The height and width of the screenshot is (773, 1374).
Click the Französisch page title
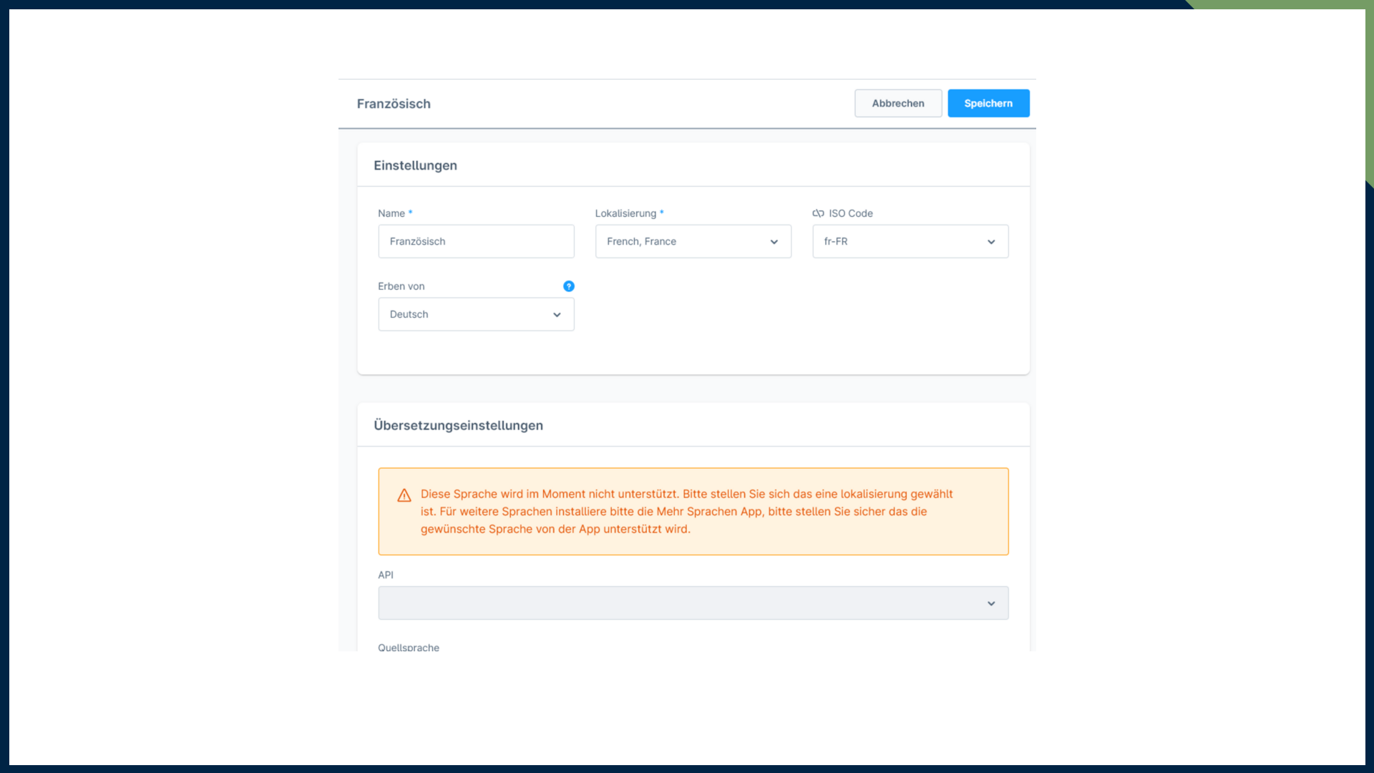click(394, 104)
